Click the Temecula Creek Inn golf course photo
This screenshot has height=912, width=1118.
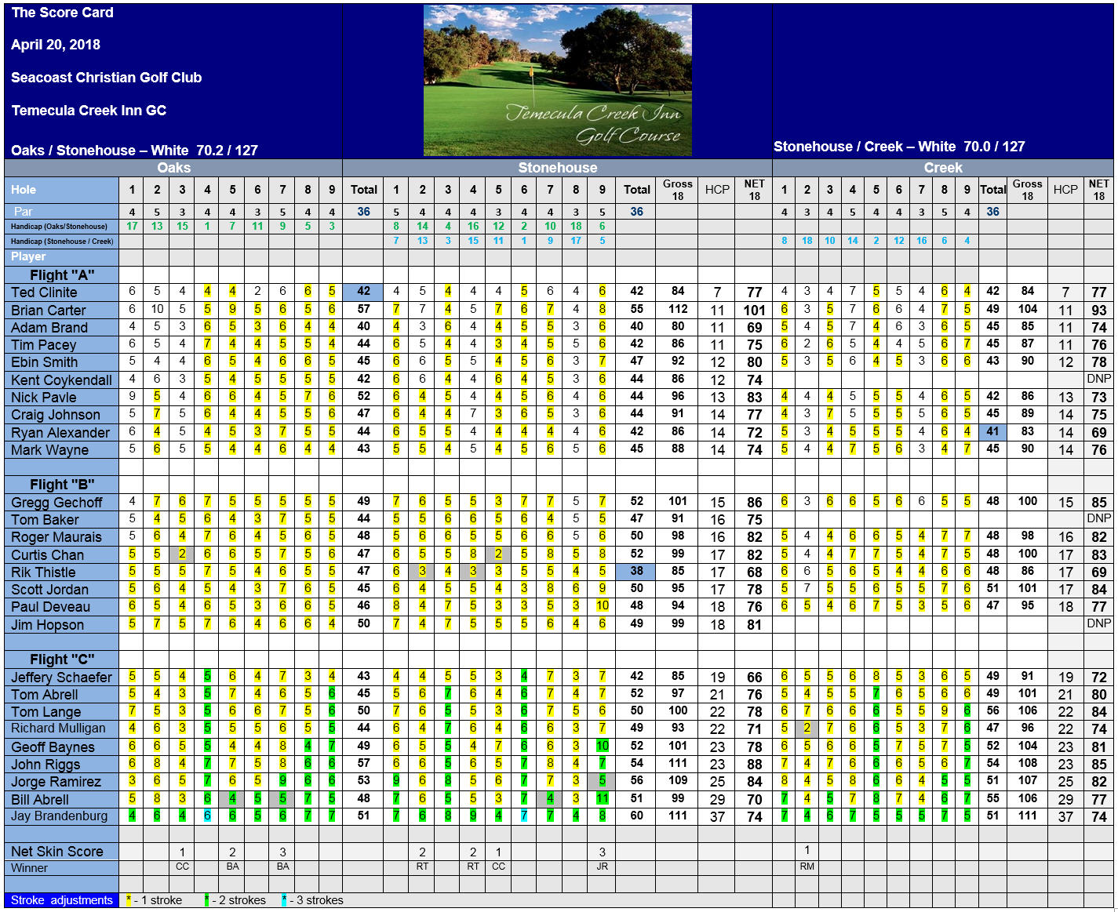(557, 80)
